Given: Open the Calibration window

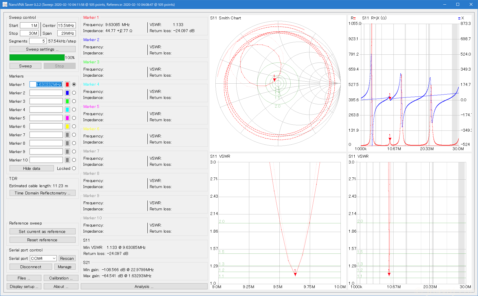Looking at the screenshot, I should 61,278.
